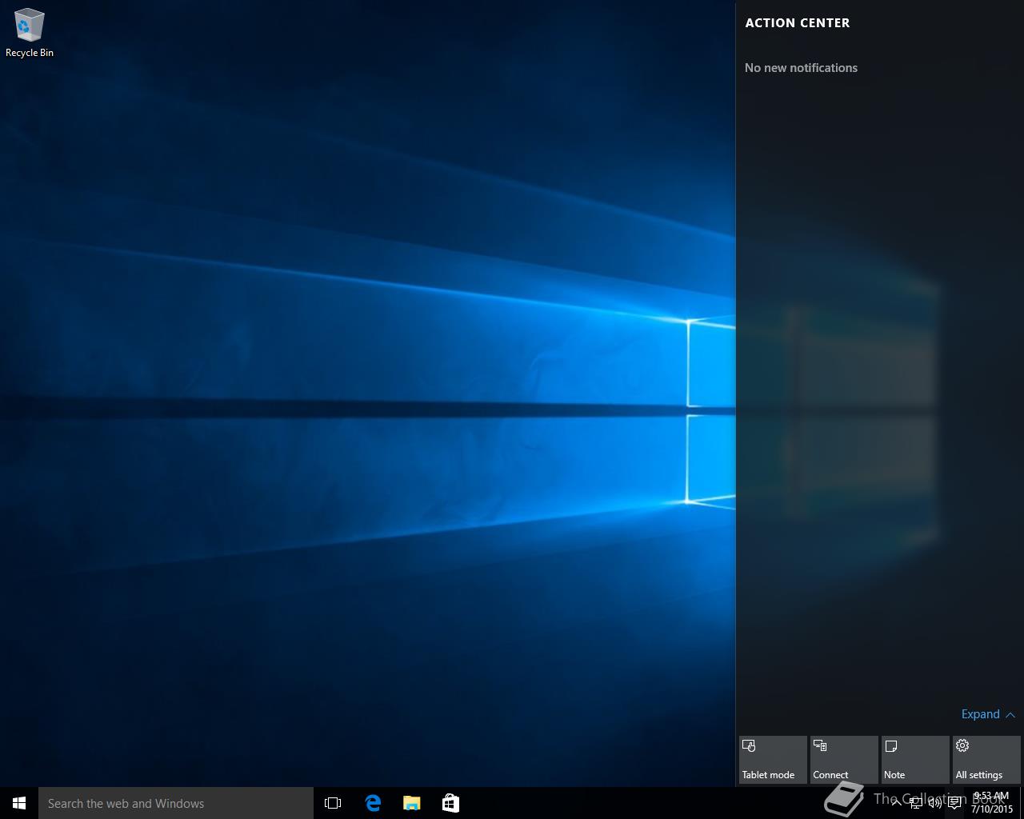Open the volume control tray icon
Viewport: 1024px width, 819px height.
tap(934, 803)
